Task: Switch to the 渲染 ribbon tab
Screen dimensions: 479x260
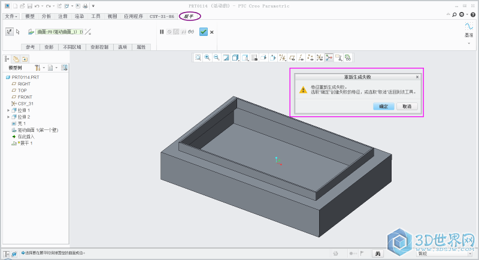Action: point(80,16)
